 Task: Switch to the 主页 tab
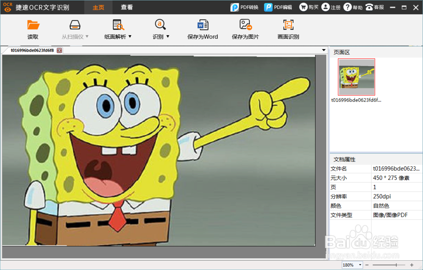pyautogui.click(x=99, y=7)
